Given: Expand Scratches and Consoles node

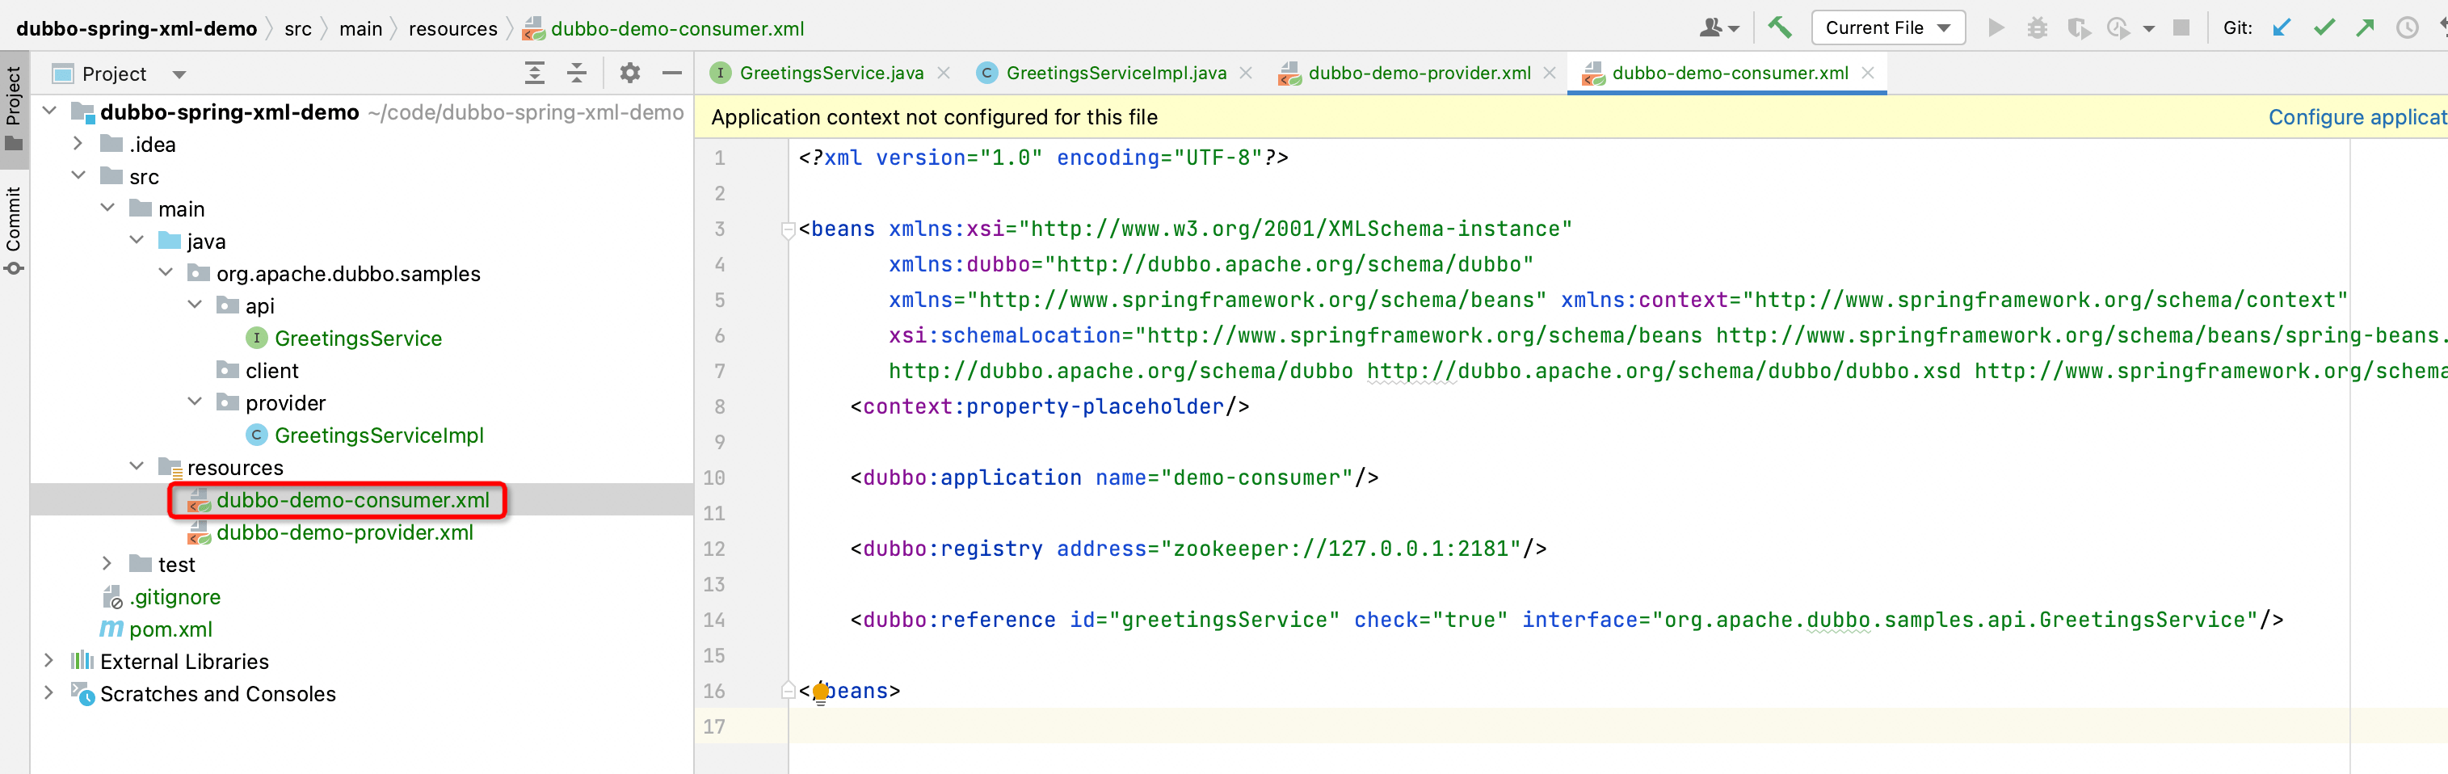Looking at the screenshot, I should coord(49,693).
